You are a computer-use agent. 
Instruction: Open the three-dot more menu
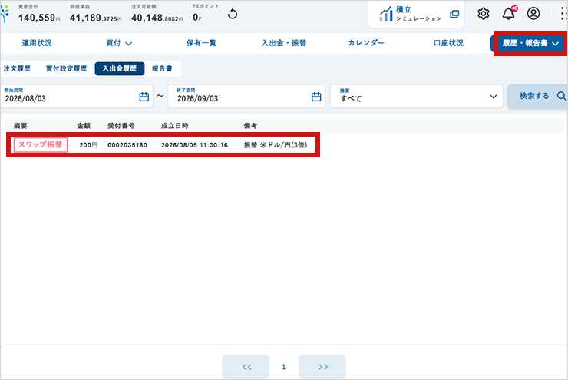[563, 14]
